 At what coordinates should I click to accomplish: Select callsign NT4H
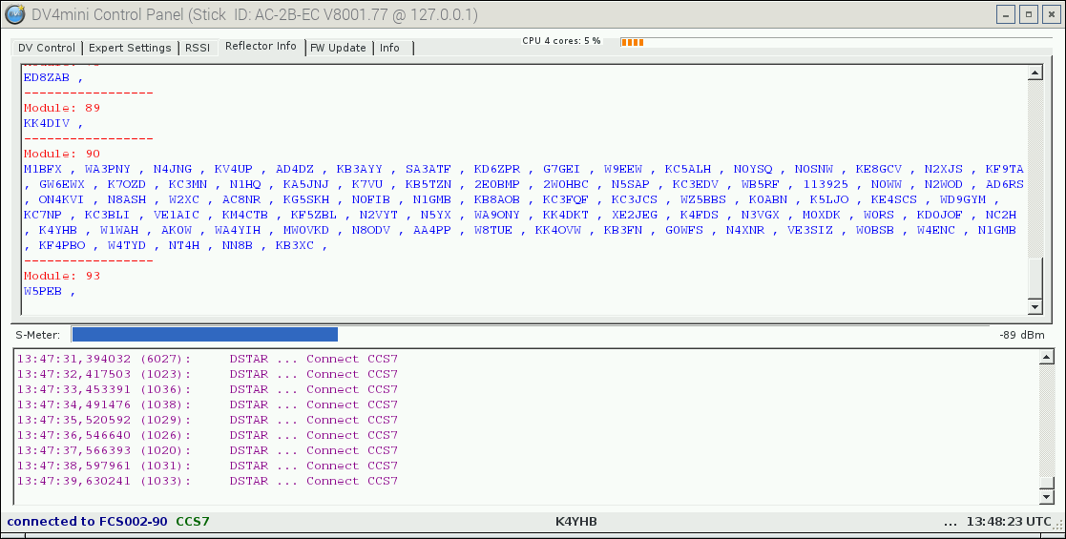[184, 245]
